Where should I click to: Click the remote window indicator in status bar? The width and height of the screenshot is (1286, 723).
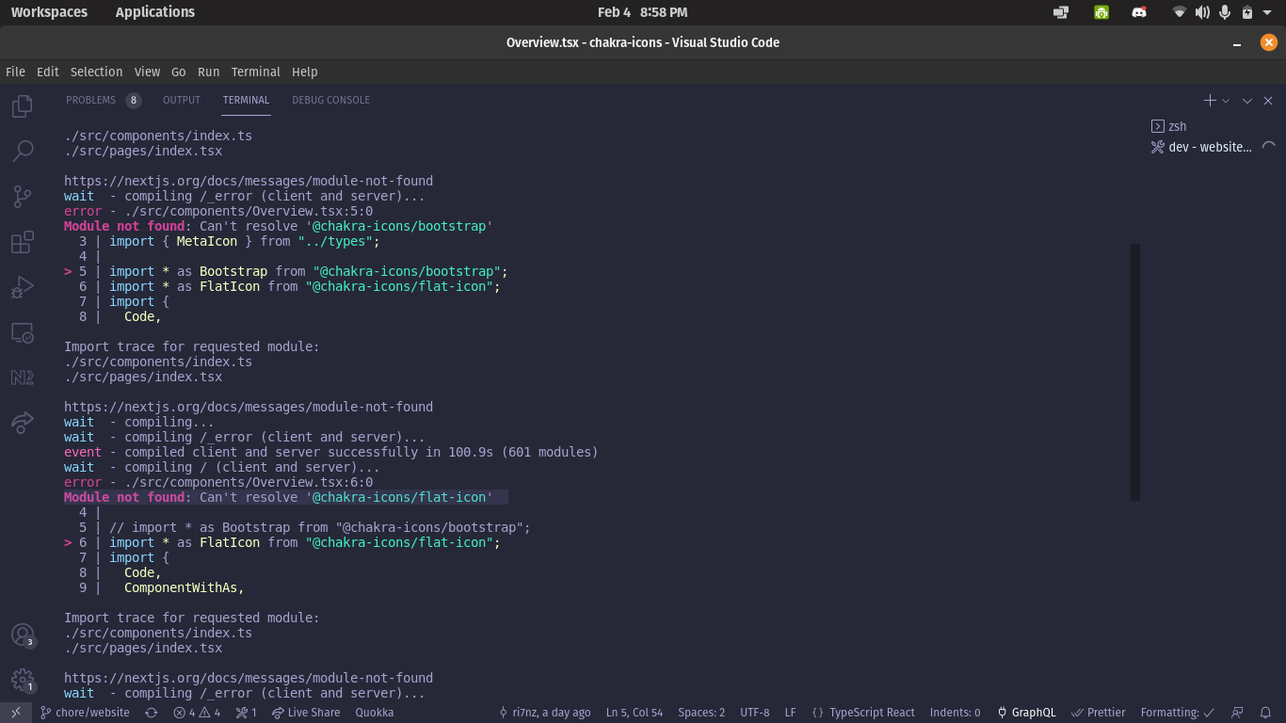16,713
